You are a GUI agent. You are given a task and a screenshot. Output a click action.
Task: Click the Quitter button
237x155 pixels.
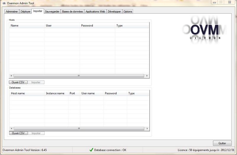(222, 143)
